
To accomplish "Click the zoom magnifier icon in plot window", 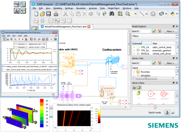I will pyautogui.click(x=8, y=39).
